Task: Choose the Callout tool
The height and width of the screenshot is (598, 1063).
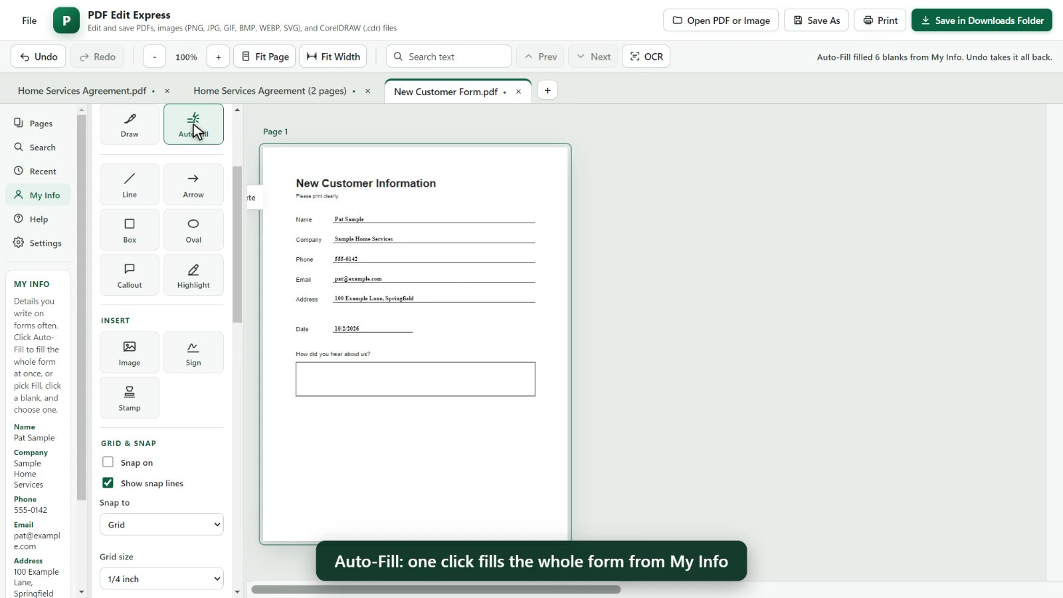Action: click(x=130, y=275)
